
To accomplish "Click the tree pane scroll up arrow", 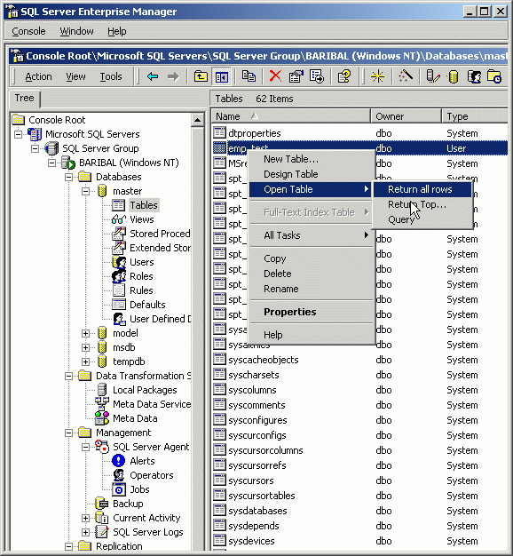I will click(x=197, y=120).
